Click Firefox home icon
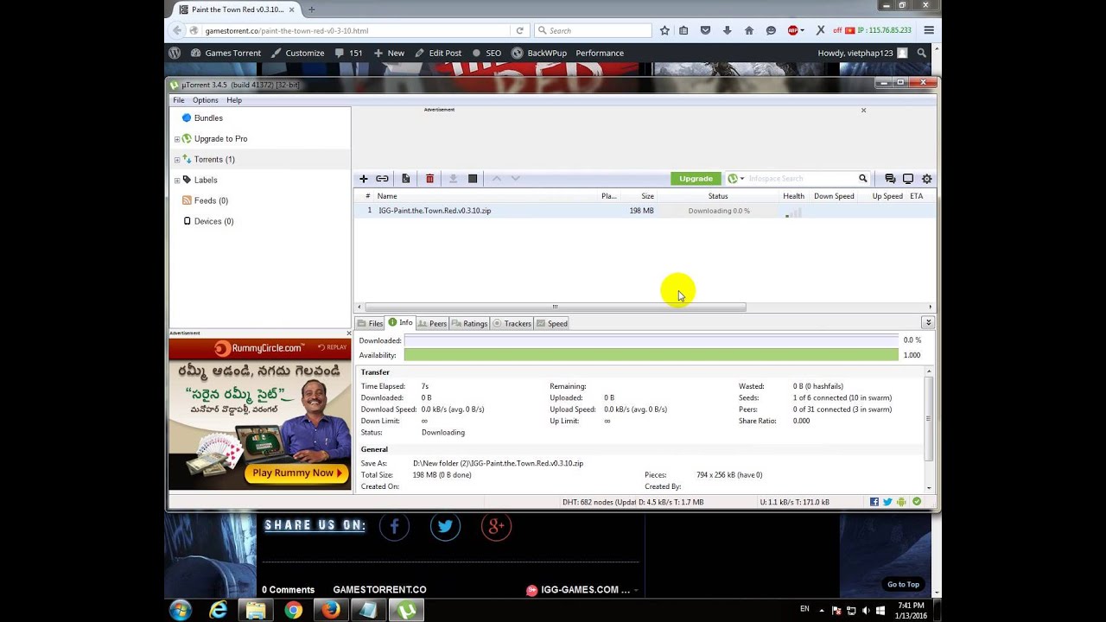This screenshot has height=622, width=1106. click(x=749, y=30)
